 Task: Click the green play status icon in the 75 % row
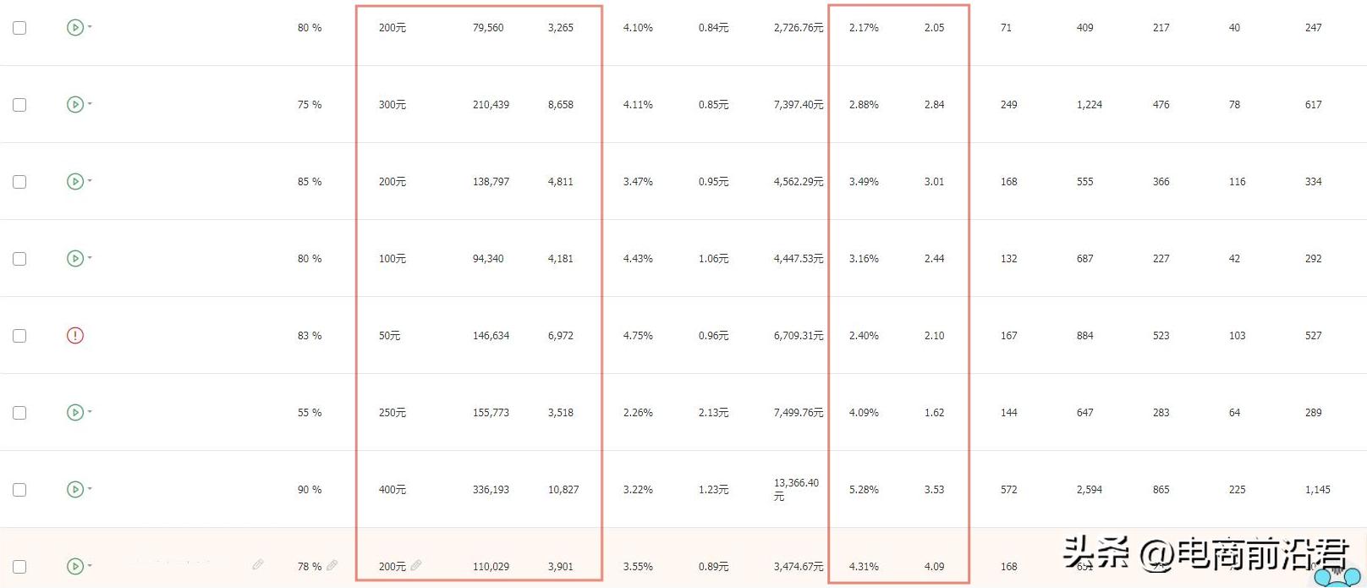click(75, 105)
